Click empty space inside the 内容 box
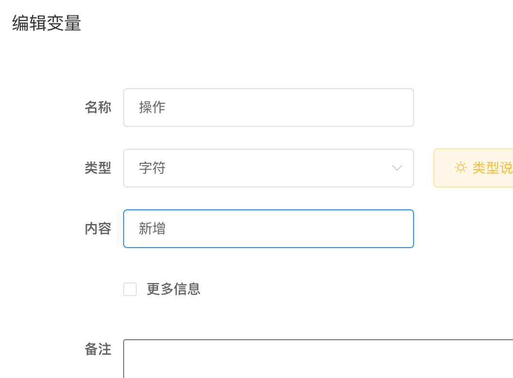This screenshot has height=378, width=513. (x=288, y=229)
